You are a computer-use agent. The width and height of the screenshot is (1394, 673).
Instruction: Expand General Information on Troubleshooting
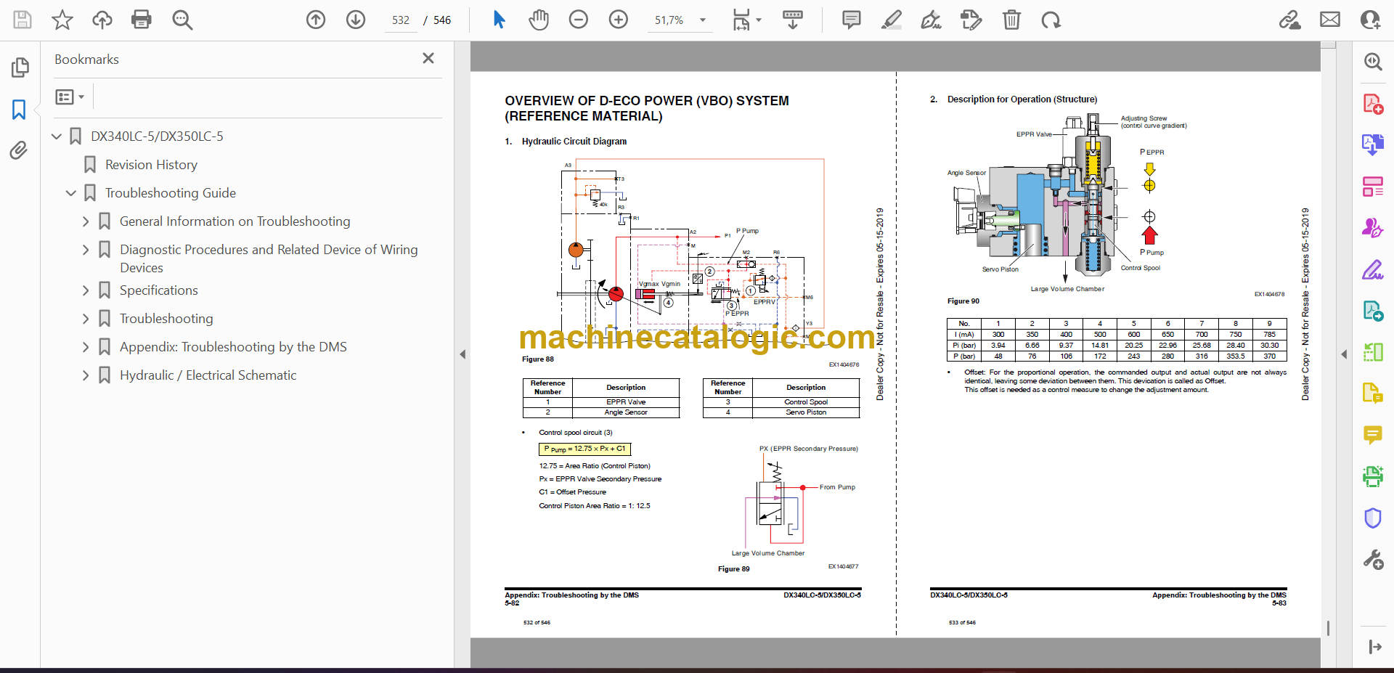[86, 221]
